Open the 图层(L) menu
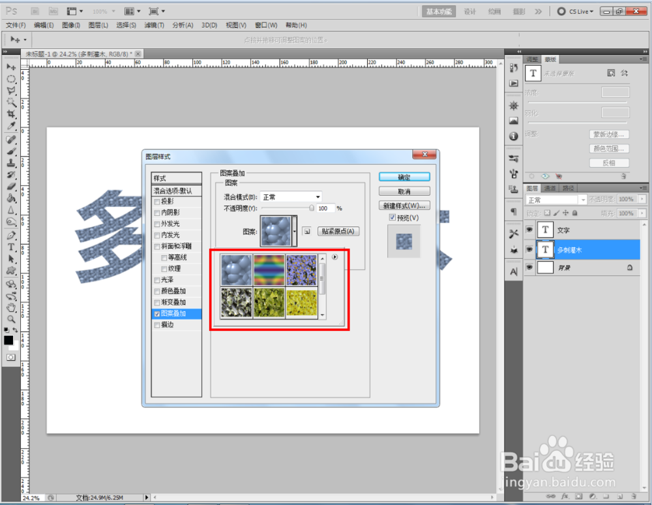The height and width of the screenshot is (505, 652). pos(98,25)
